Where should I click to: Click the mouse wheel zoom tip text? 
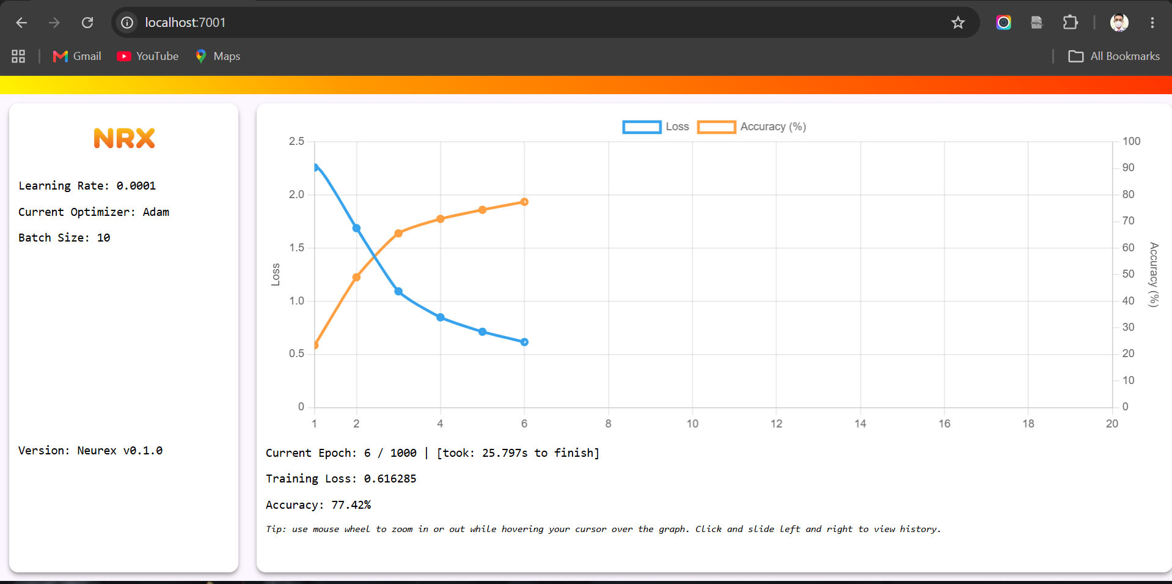(x=604, y=529)
